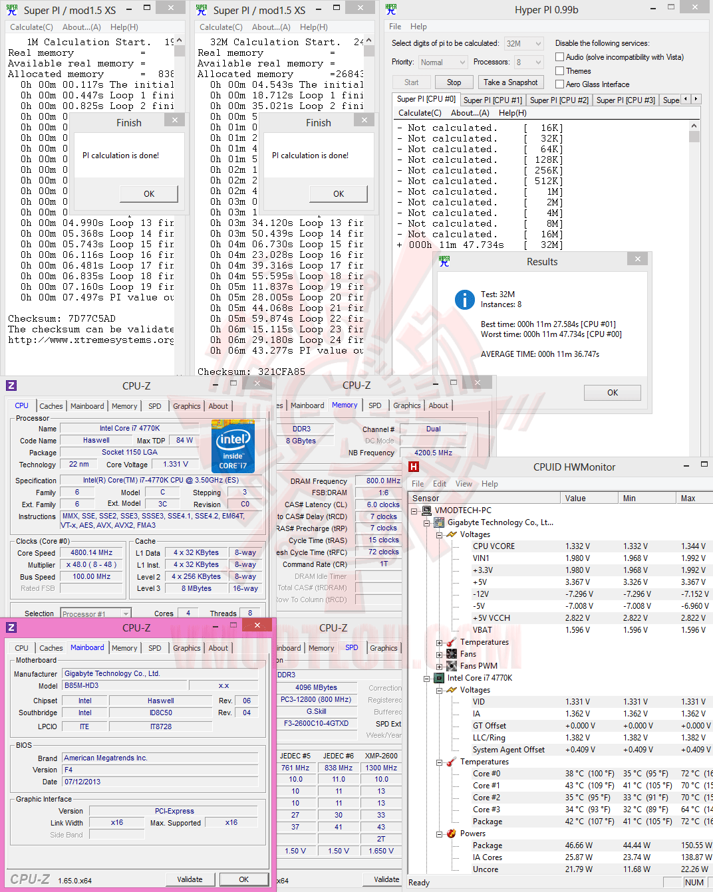The image size is (713, 892).
Task: Click the Intel Core i7 4770K chip icon
Action: point(440,678)
